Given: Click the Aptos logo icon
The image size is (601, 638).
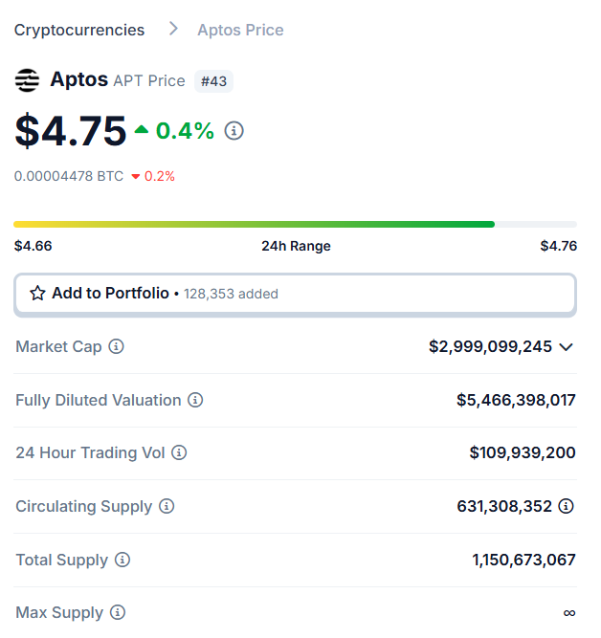Looking at the screenshot, I should click(28, 80).
